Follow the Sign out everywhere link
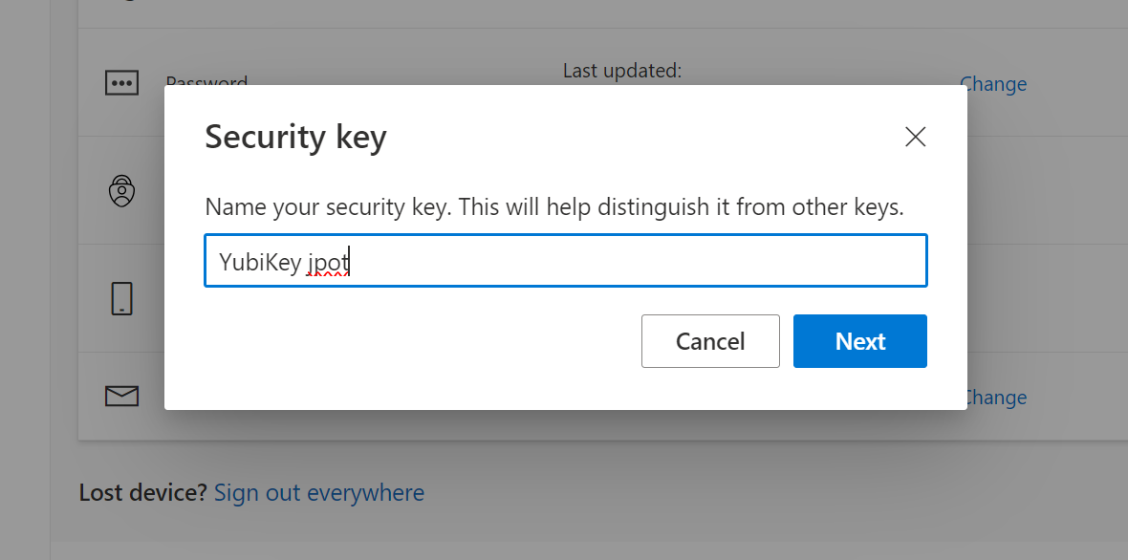 pyautogui.click(x=319, y=492)
